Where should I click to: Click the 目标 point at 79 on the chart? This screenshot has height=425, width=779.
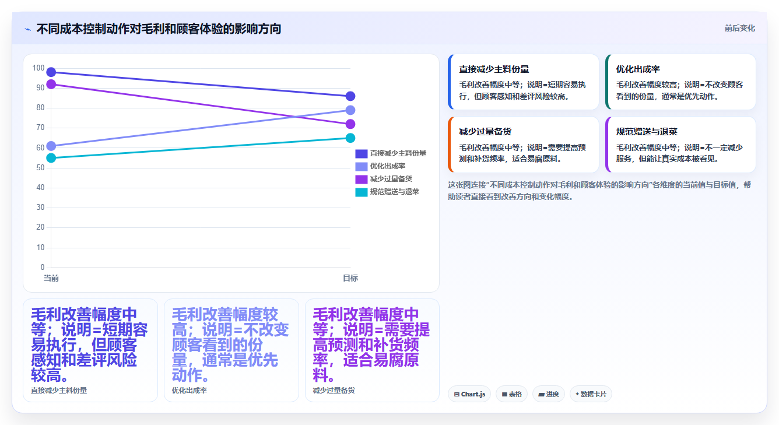(350, 110)
